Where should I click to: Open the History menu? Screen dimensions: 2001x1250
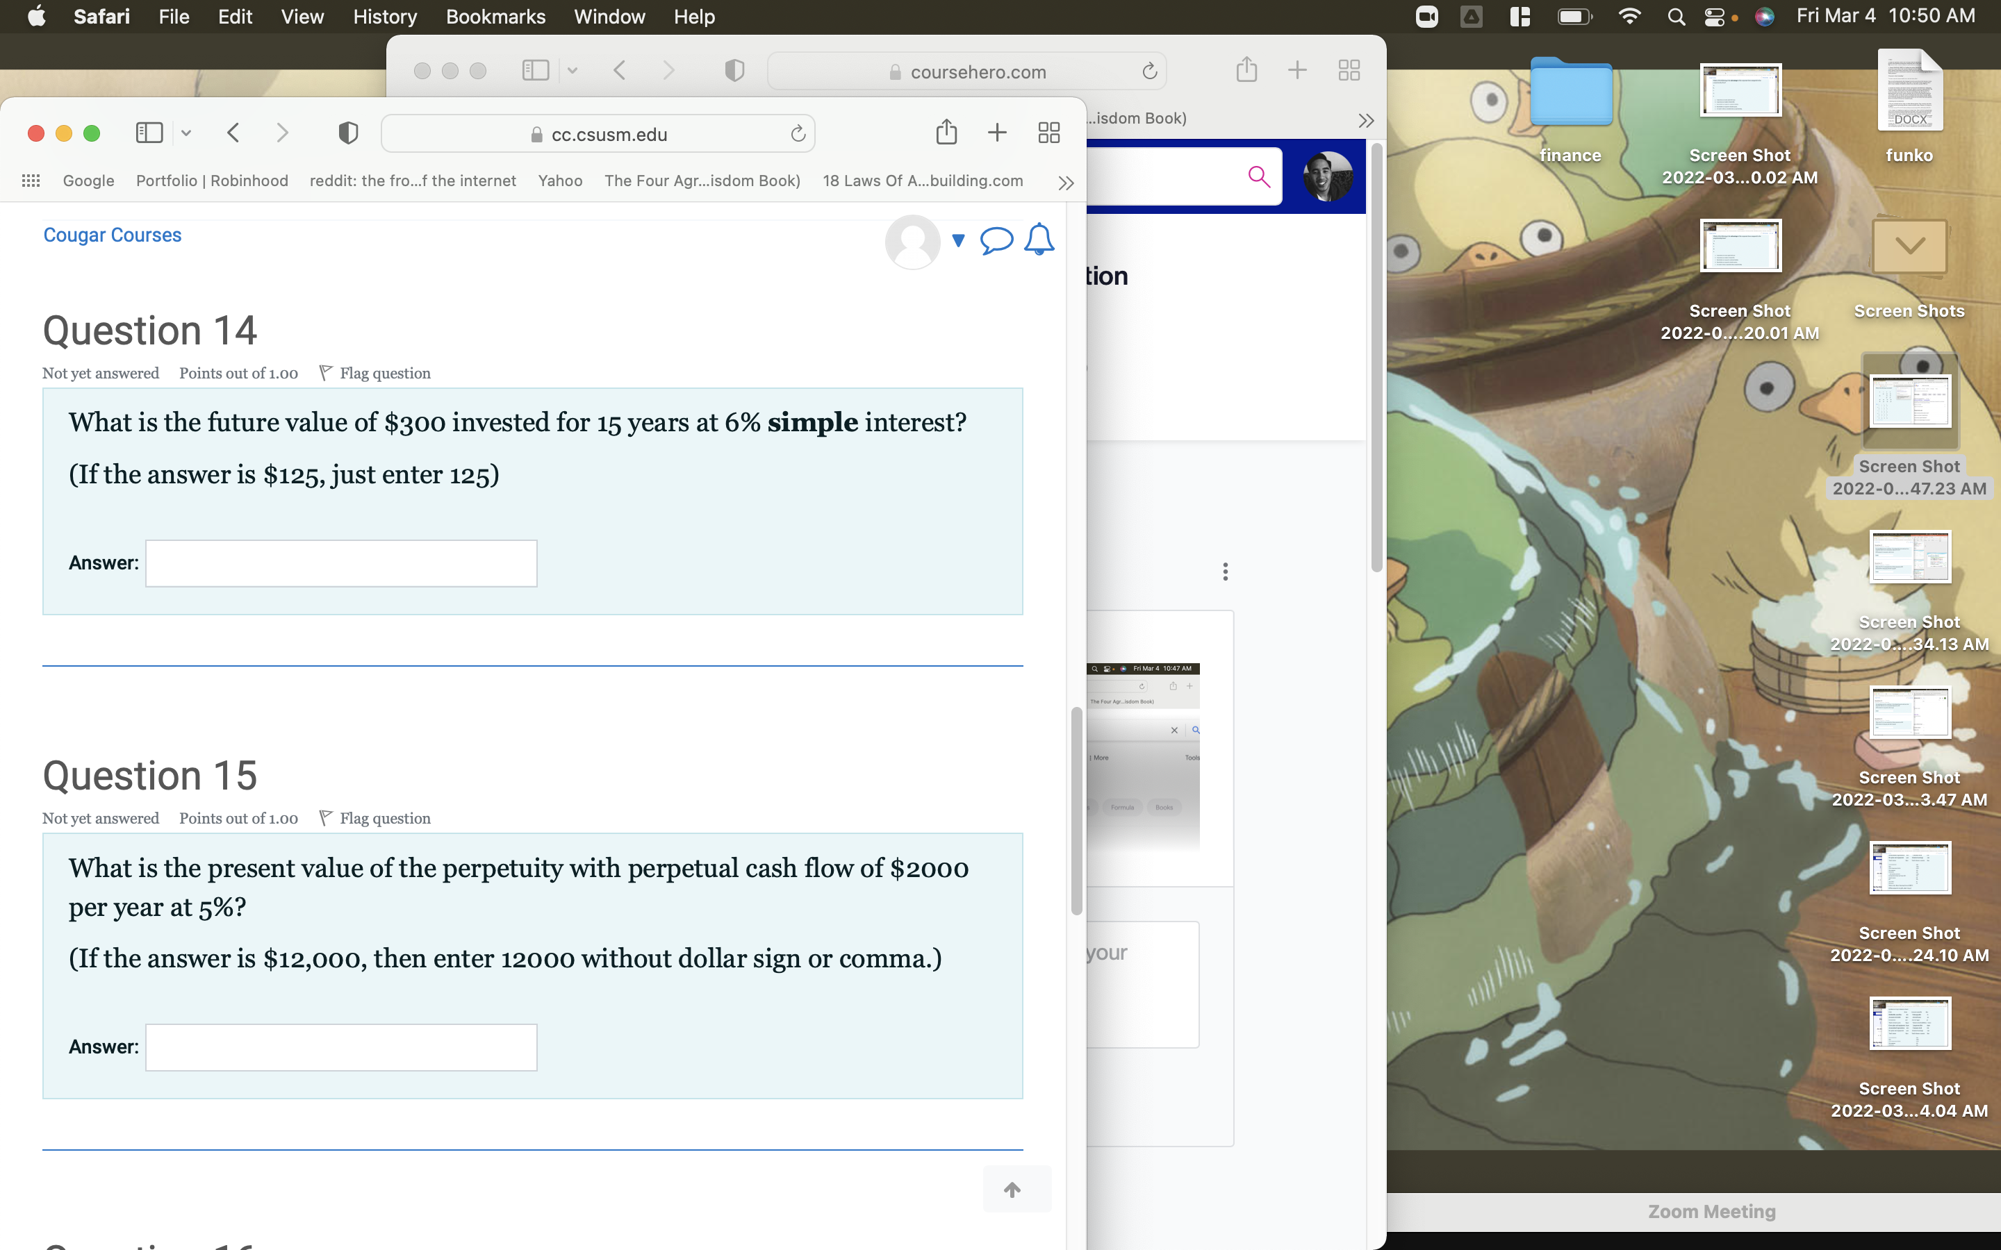tap(384, 17)
